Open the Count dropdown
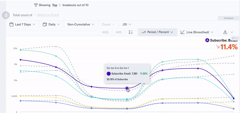Viewport: 240px width, 113px height. [x=108, y=25]
